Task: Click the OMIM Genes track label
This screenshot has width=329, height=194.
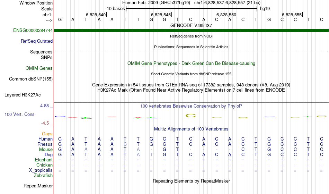Action: (39, 68)
